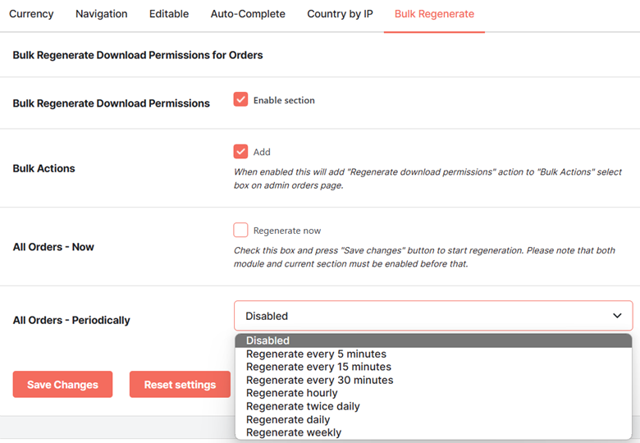Image resolution: width=640 pixels, height=443 pixels.
Task: Pick Regenerate weekly option
Action: pos(433,432)
